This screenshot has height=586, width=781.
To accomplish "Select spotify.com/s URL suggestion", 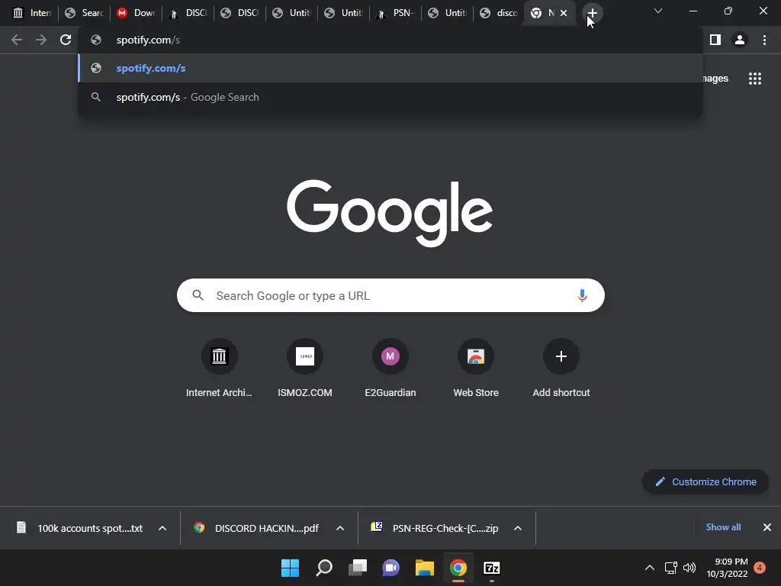I will [x=390, y=68].
